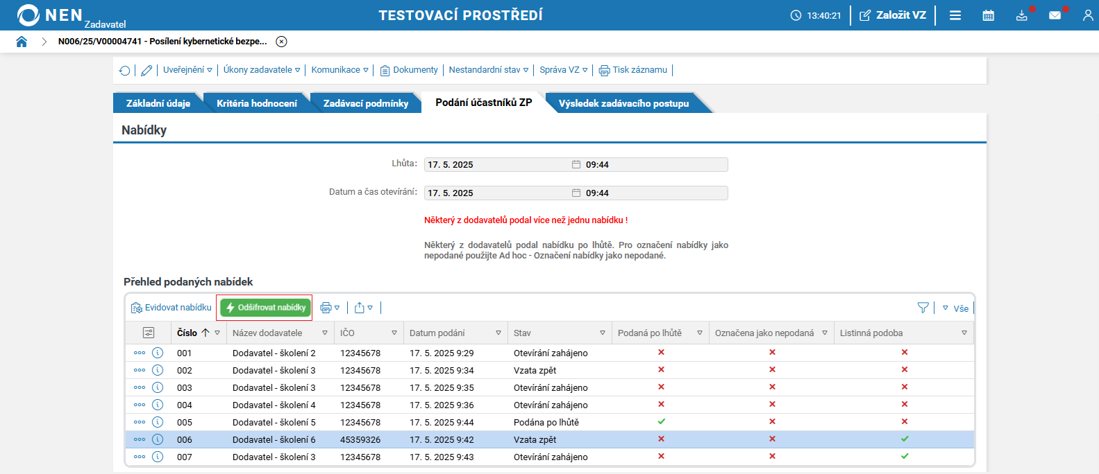Open info icon for offer 004

coord(158,405)
